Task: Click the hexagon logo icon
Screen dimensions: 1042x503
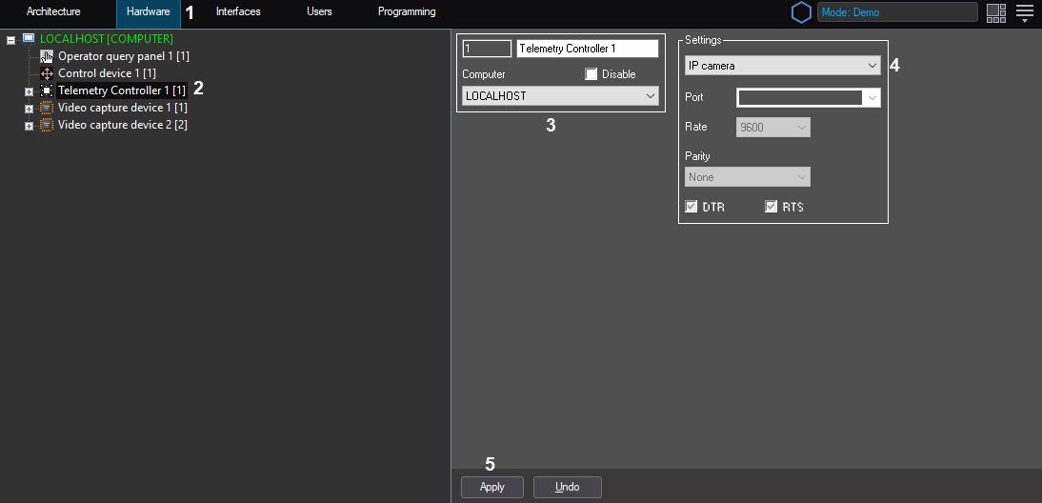Action: point(801,12)
